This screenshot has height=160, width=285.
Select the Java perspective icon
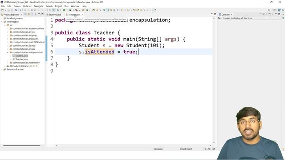[x=279, y=10]
